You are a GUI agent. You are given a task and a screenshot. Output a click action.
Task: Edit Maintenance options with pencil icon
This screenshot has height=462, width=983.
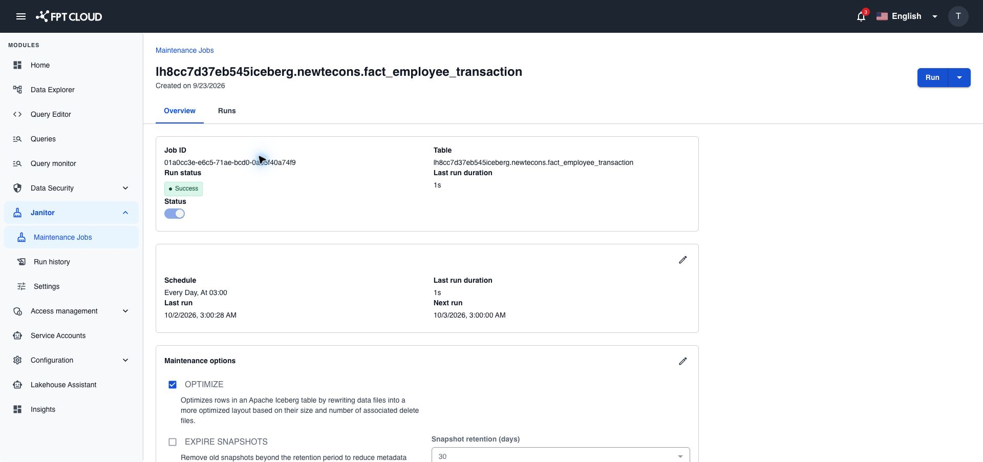pyautogui.click(x=683, y=362)
